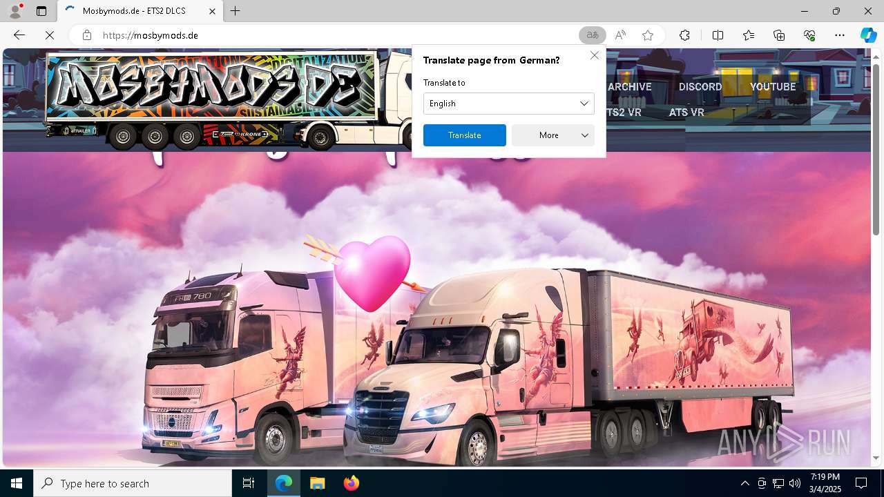884x497 pixels.
Task: View site information lock icon
Action: 87,35
